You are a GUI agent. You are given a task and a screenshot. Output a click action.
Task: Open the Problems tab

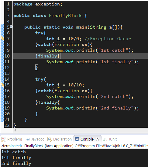click(15, 139)
